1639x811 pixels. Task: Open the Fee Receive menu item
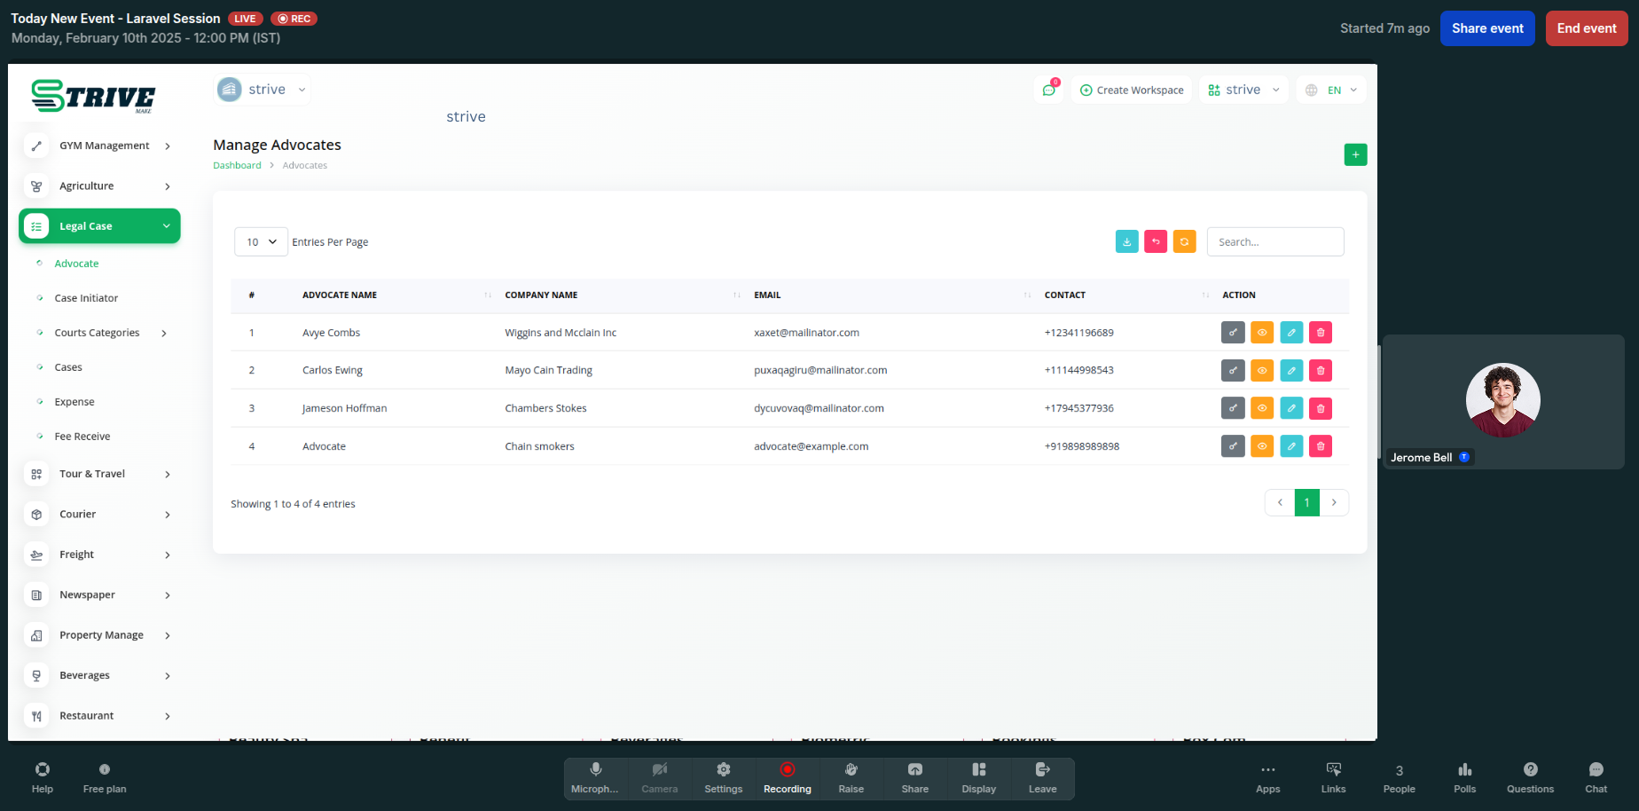coord(82,437)
